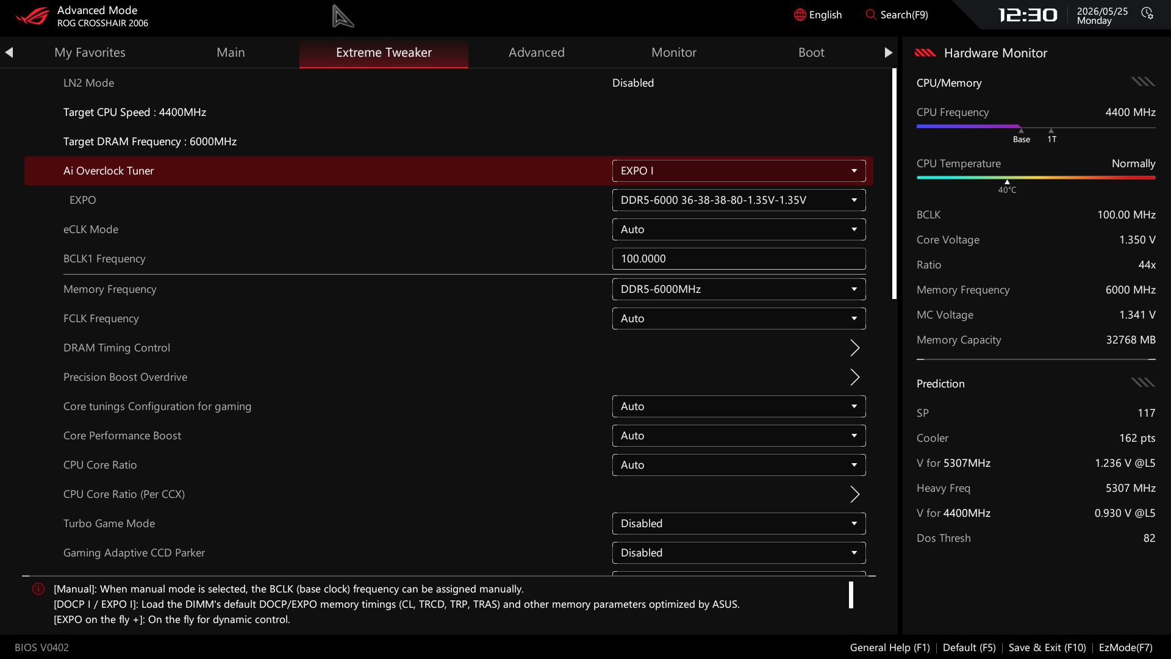Open Core tunings Configuration for gaming dropdown
This screenshot has width=1171, height=659.
coord(739,406)
